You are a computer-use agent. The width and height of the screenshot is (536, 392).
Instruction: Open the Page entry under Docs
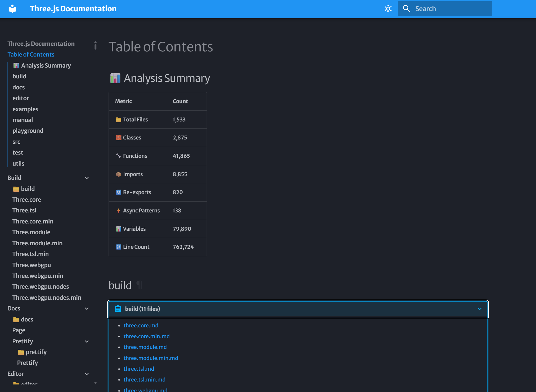(19, 330)
